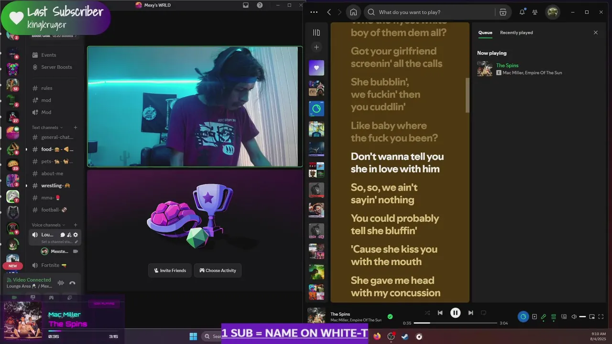This screenshot has height=344, width=612.
Task: Toggle shuffle in Spotify
Action: pos(427,313)
